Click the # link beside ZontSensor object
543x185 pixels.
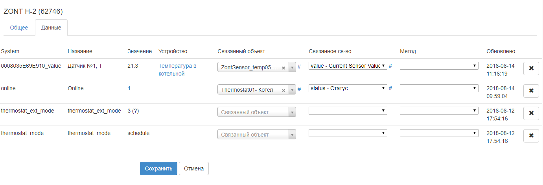click(x=299, y=67)
